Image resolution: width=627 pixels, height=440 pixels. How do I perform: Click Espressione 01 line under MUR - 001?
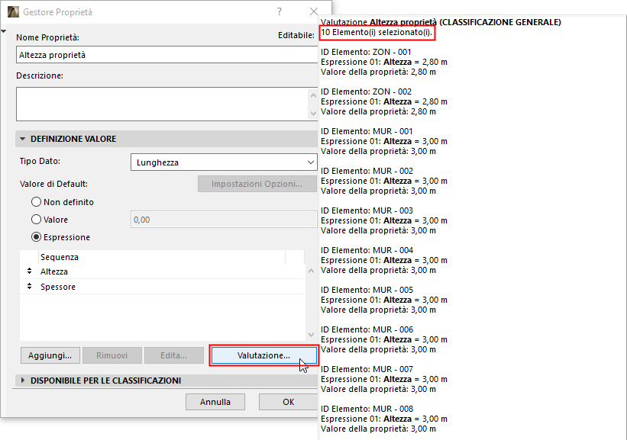click(384, 141)
